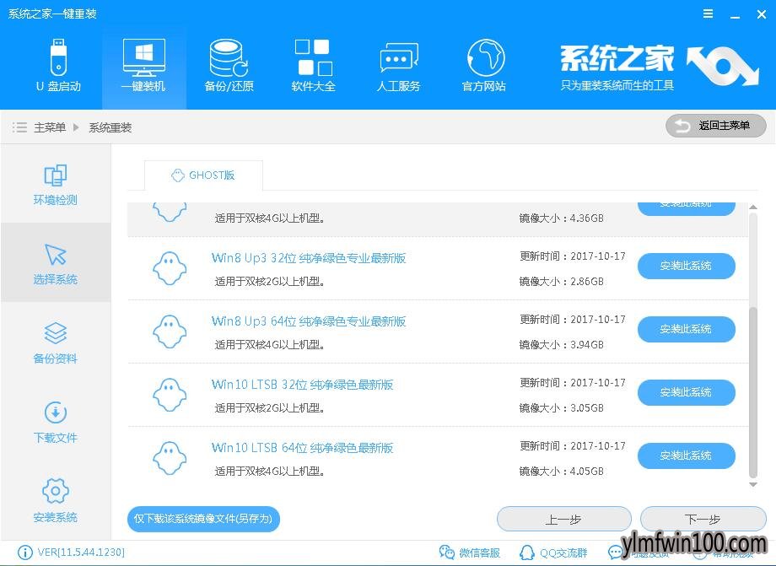Click ghost icon of Win10 LTSB 64位 entry
The image size is (776, 566).
click(x=170, y=459)
